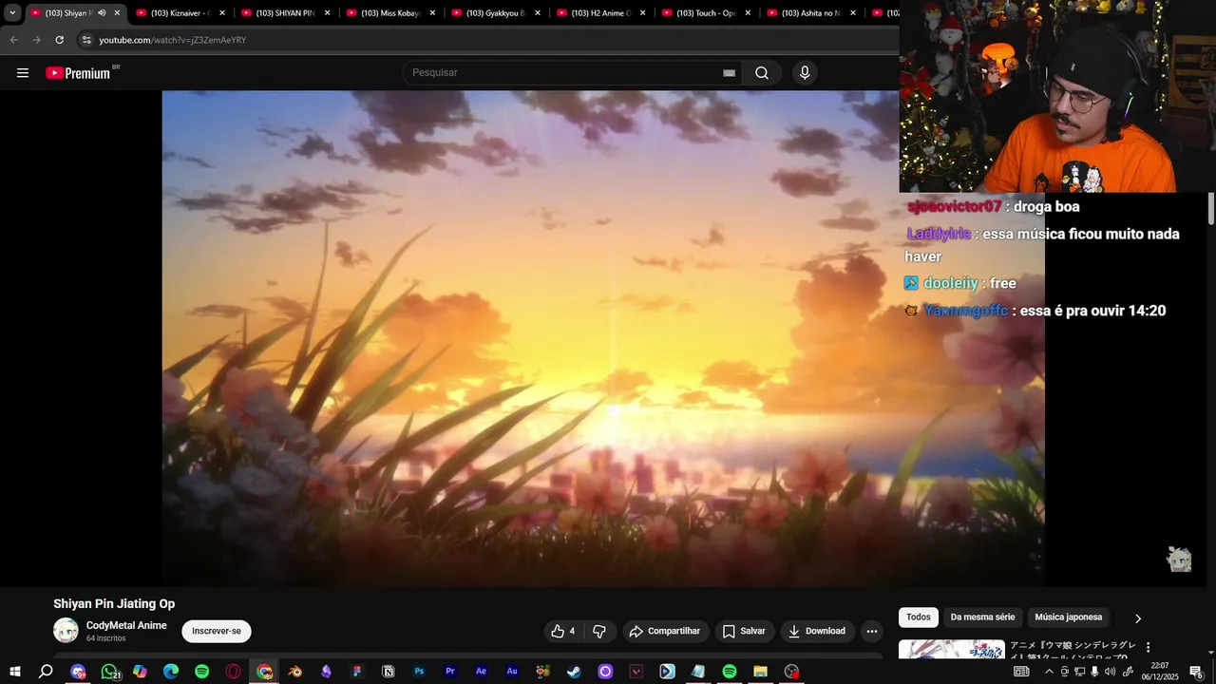Open the Windows notification center icon

click(1196, 672)
